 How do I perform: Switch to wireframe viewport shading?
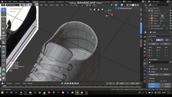click(131, 5)
